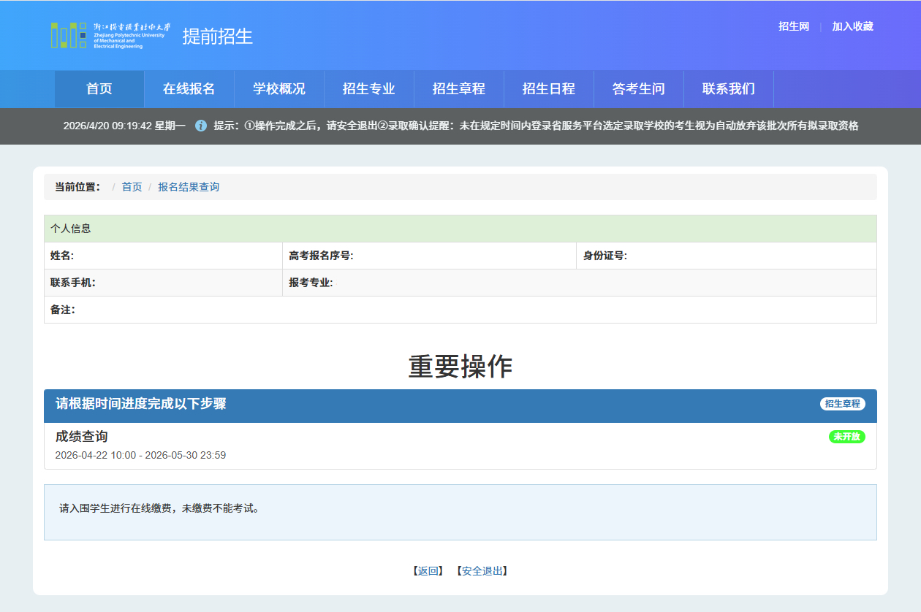This screenshot has height=612, width=921.
Task: Click the 招生网 link at top right
Action: click(x=794, y=26)
